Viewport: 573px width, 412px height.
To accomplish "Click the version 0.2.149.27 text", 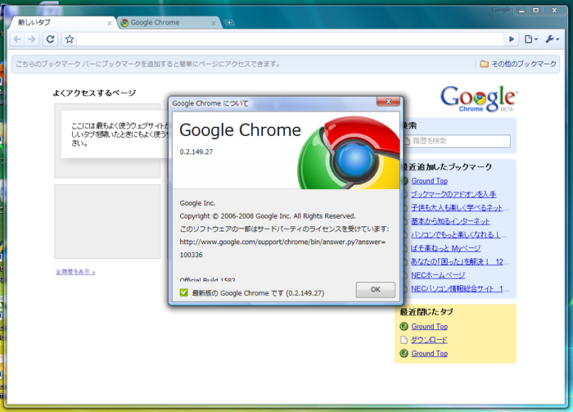I will click(196, 152).
